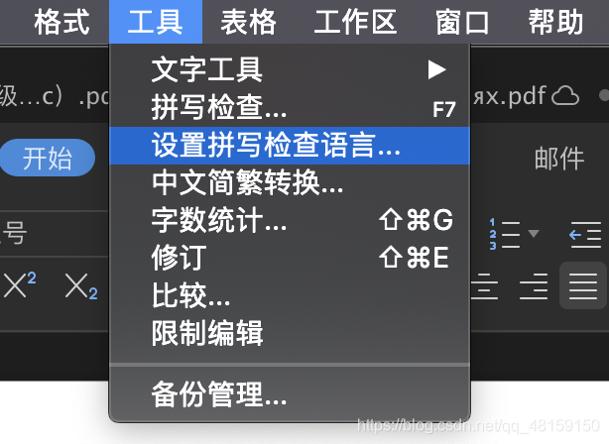Screen dimensions: 609x444
Task: Toggle 修订 track changes entry
Action: [290, 258]
